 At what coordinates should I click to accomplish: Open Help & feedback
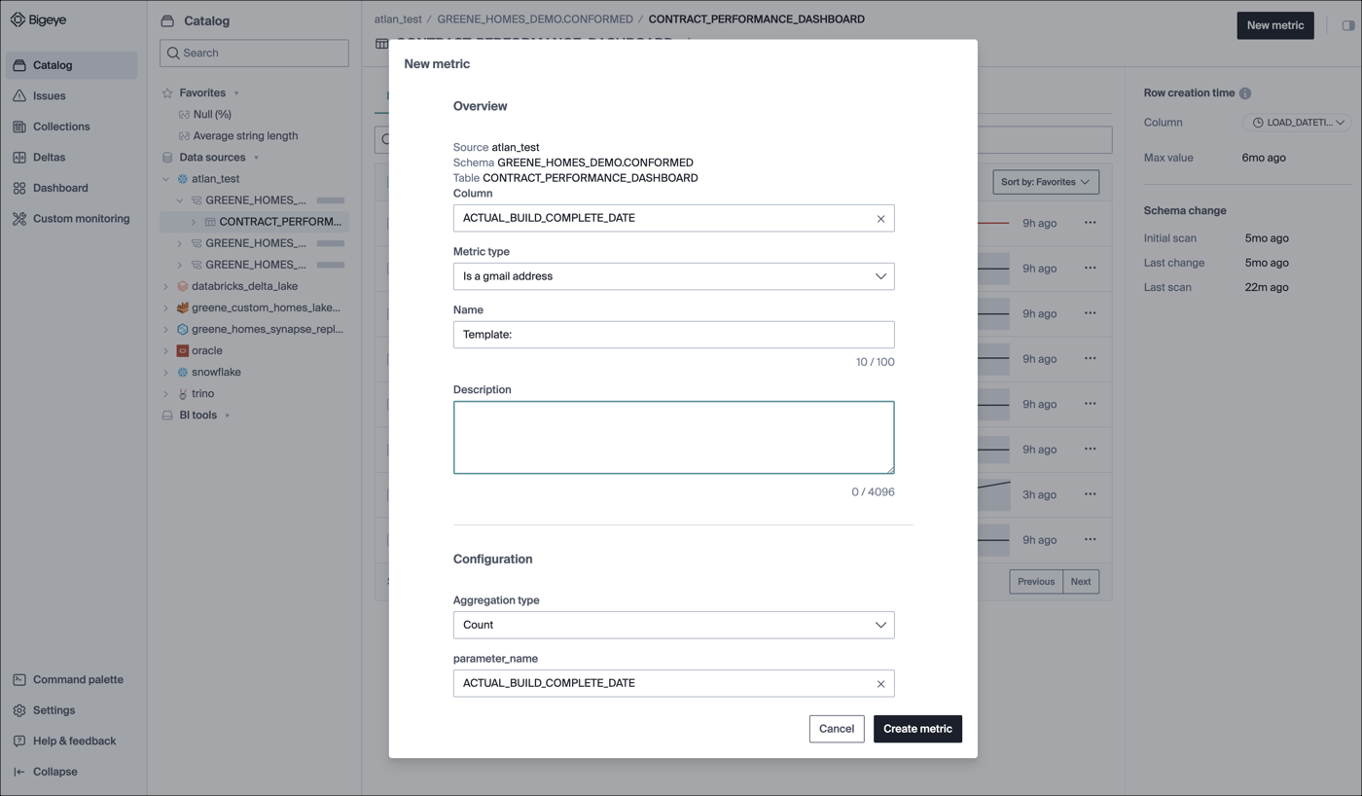coord(71,741)
